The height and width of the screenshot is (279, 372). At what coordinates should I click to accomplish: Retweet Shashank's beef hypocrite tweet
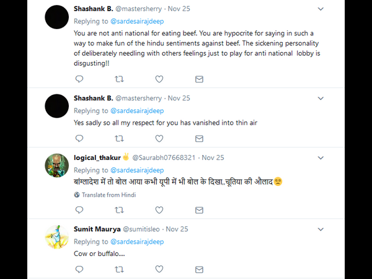(119, 79)
